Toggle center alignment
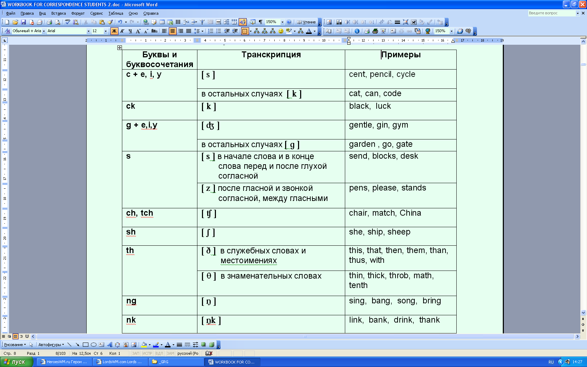Viewport: 587px width, 367px height. point(173,31)
